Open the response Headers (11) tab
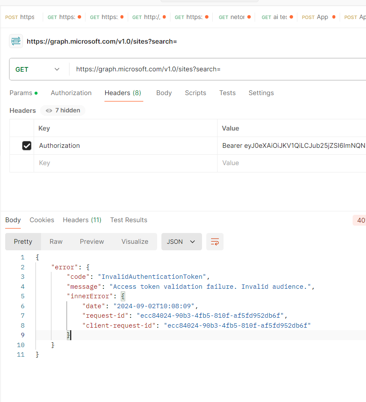This screenshot has height=402, width=366. click(82, 220)
